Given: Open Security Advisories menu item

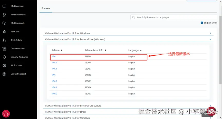Looking at the screenshot, I should pos(20,57).
